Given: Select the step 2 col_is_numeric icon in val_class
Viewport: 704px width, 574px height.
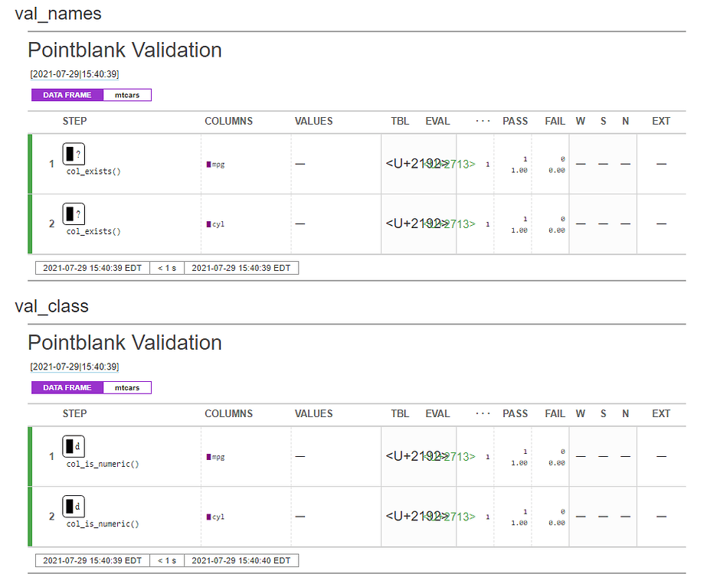Looking at the screenshot, I should 74,506.
